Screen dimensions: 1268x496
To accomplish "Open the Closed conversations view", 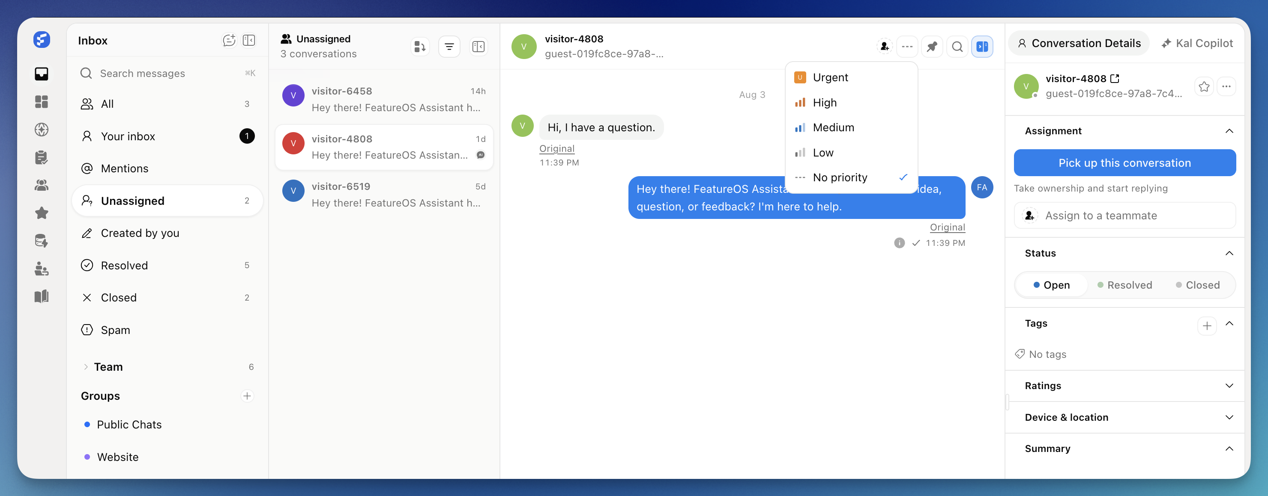I will point(167,298).
